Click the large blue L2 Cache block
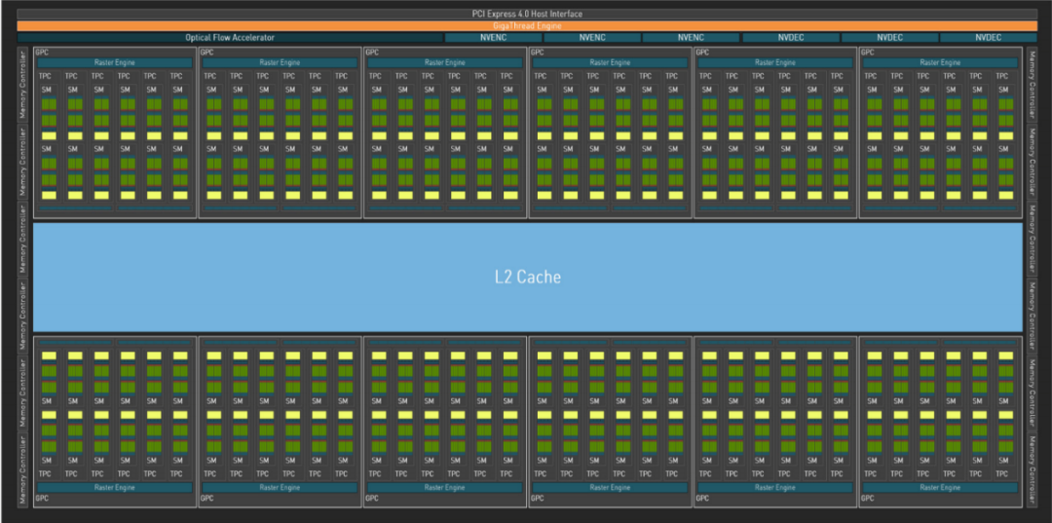The height and width of the screenshot is (523, 1052). pyautogui.click(x=527, y=277)
